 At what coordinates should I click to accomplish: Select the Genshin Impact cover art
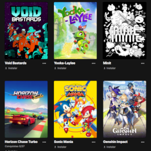tap(125, 109)
